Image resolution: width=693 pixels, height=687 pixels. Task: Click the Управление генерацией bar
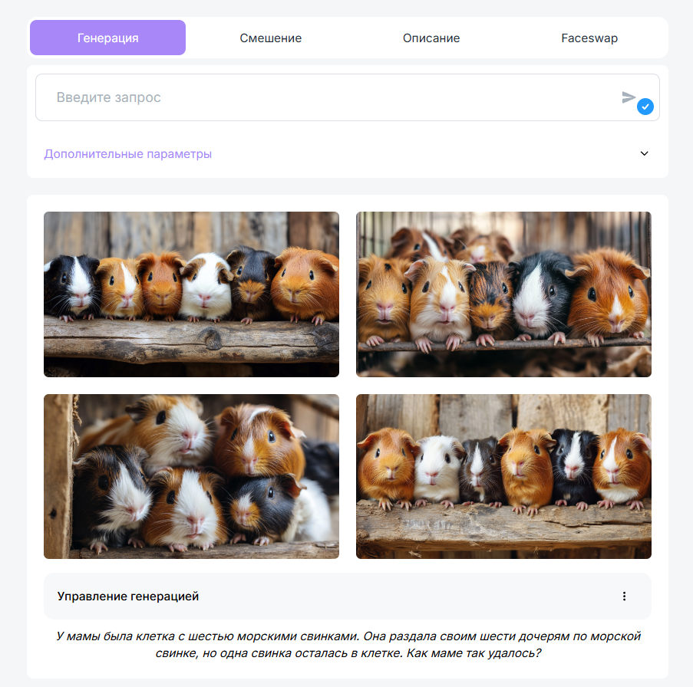[348, 597]
